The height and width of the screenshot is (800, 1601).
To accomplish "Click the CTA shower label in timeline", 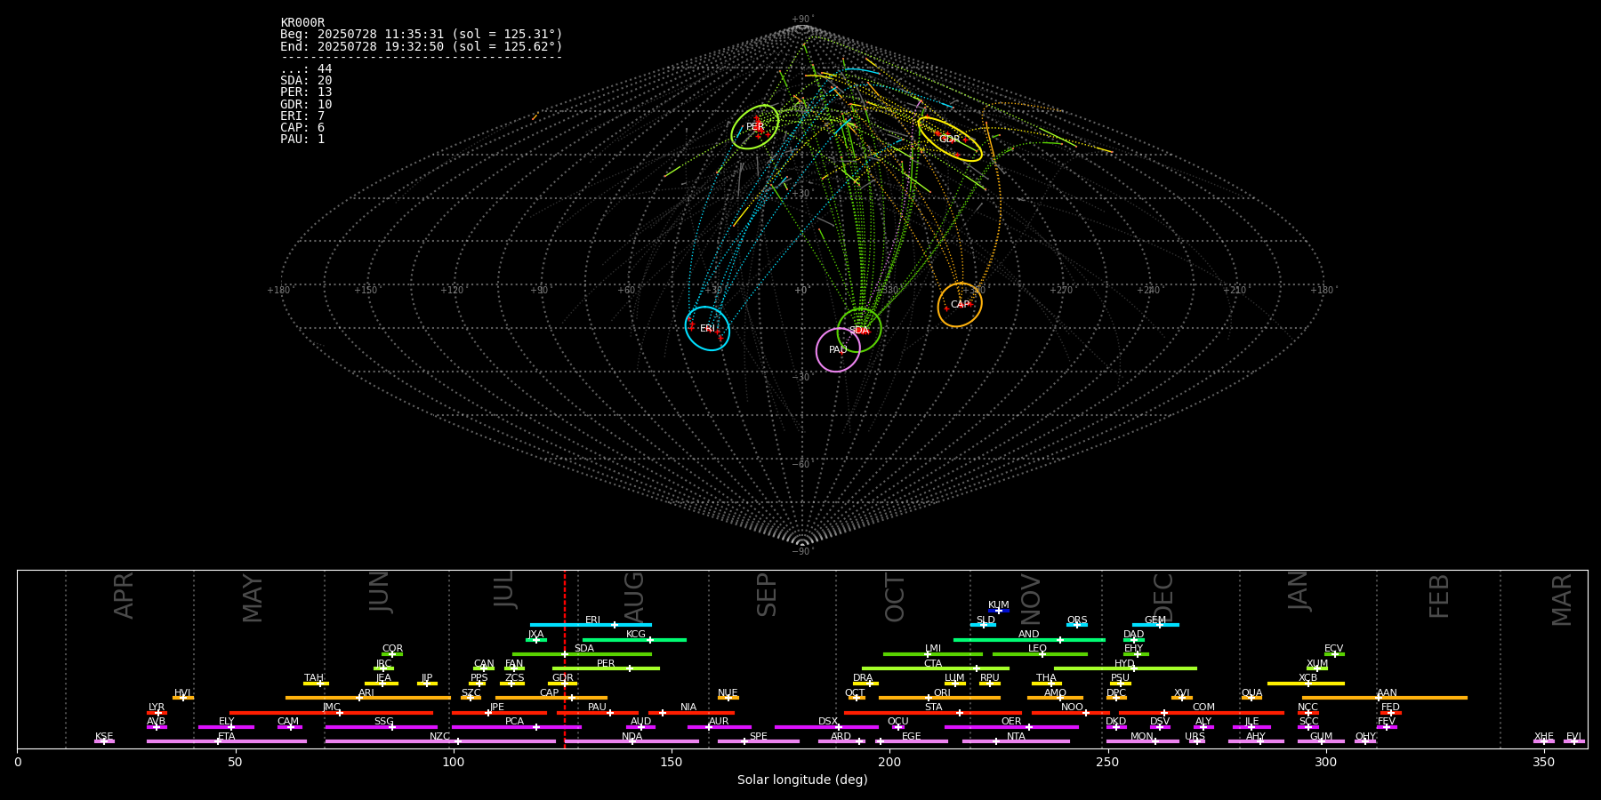I will (x=933, y=663).
